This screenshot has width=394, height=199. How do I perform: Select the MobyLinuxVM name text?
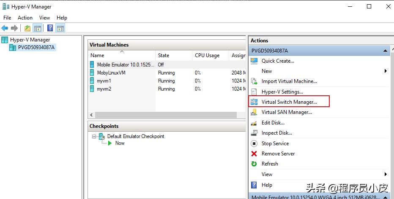(111, 73)
